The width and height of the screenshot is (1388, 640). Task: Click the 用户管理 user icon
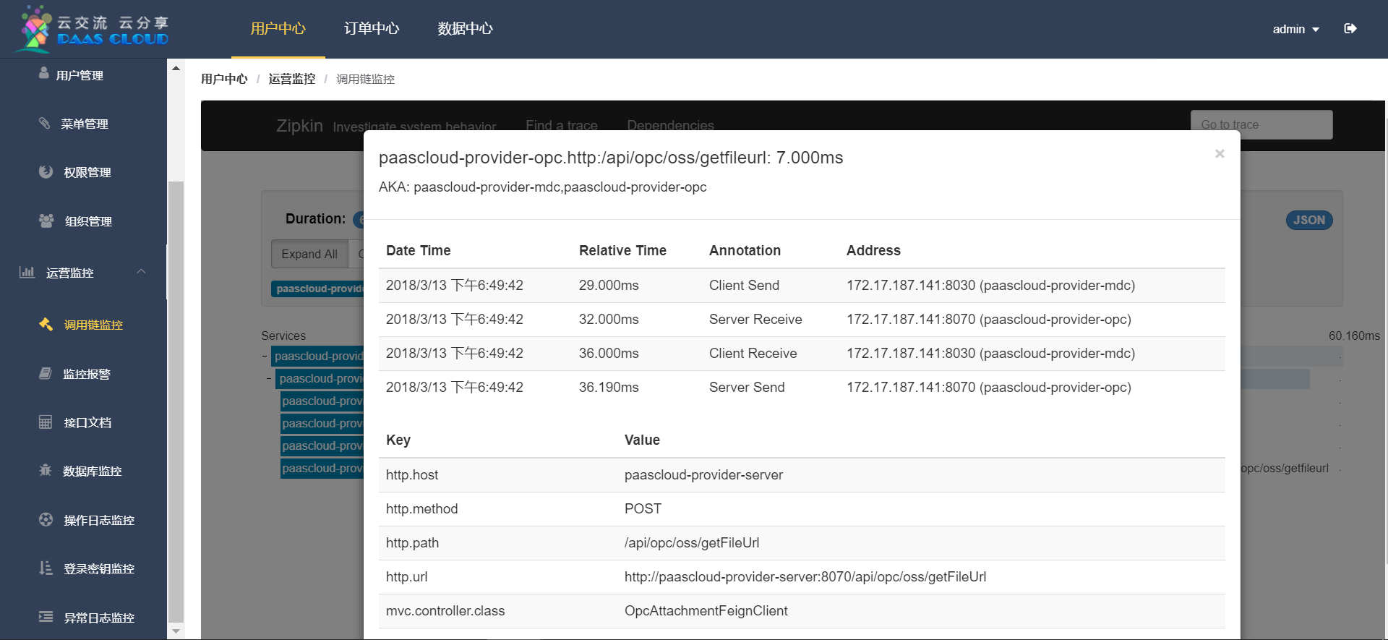coord(44,73)
